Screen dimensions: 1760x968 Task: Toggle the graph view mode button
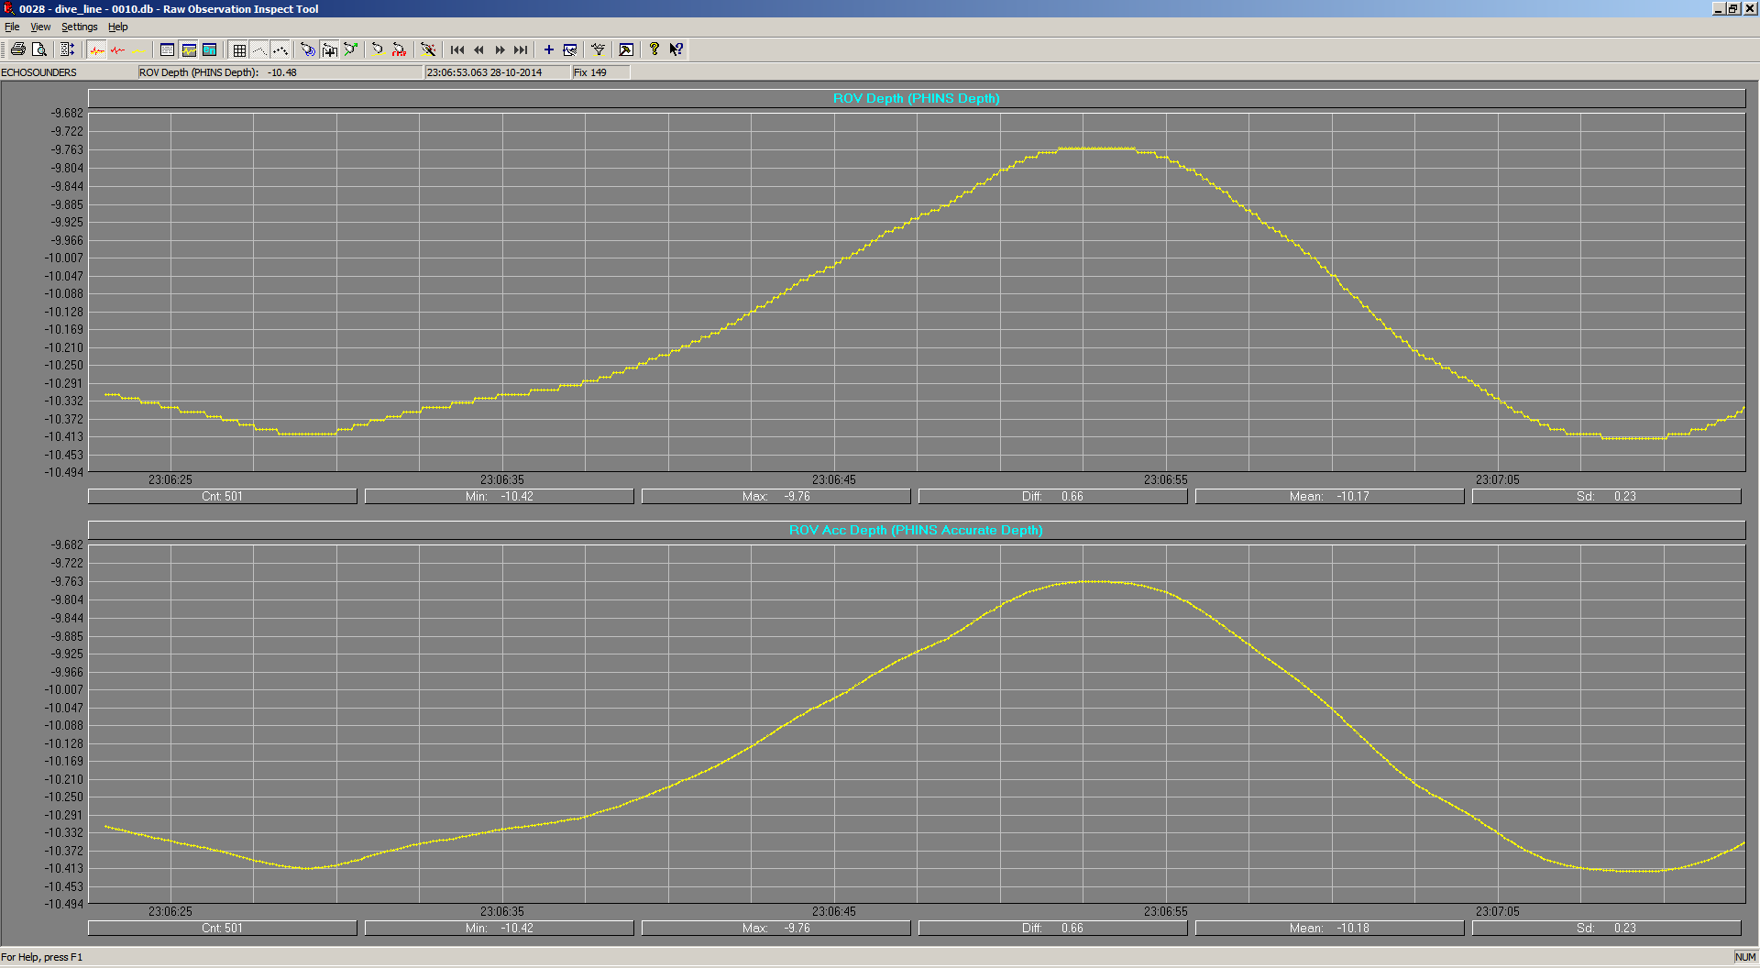pyautogui.click(x=189, y=49)
